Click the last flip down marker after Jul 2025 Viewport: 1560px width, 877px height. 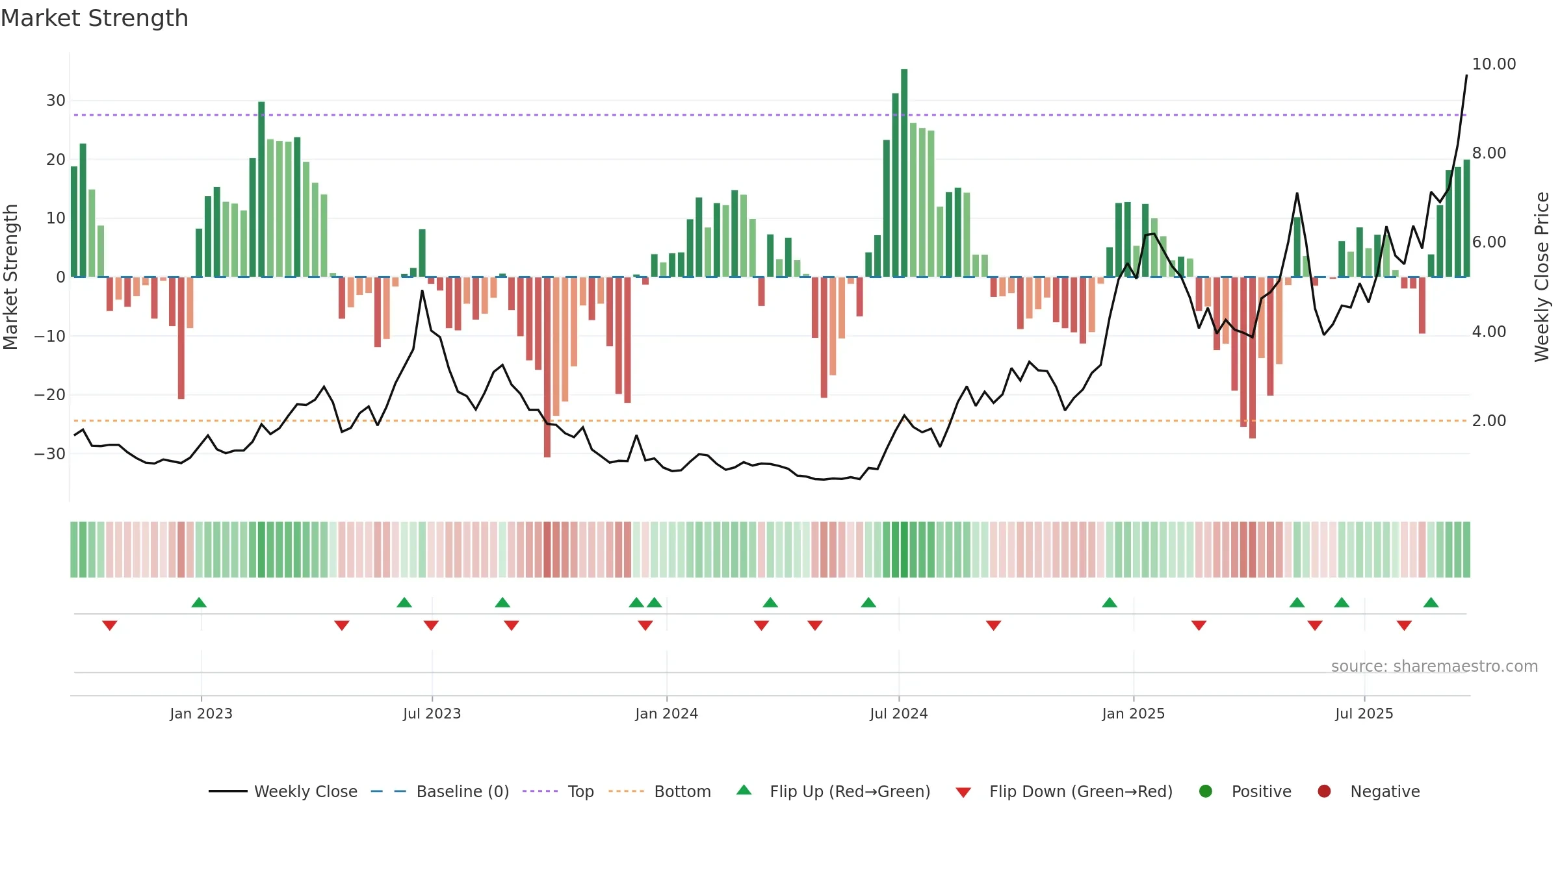[x=1404, y=626]
